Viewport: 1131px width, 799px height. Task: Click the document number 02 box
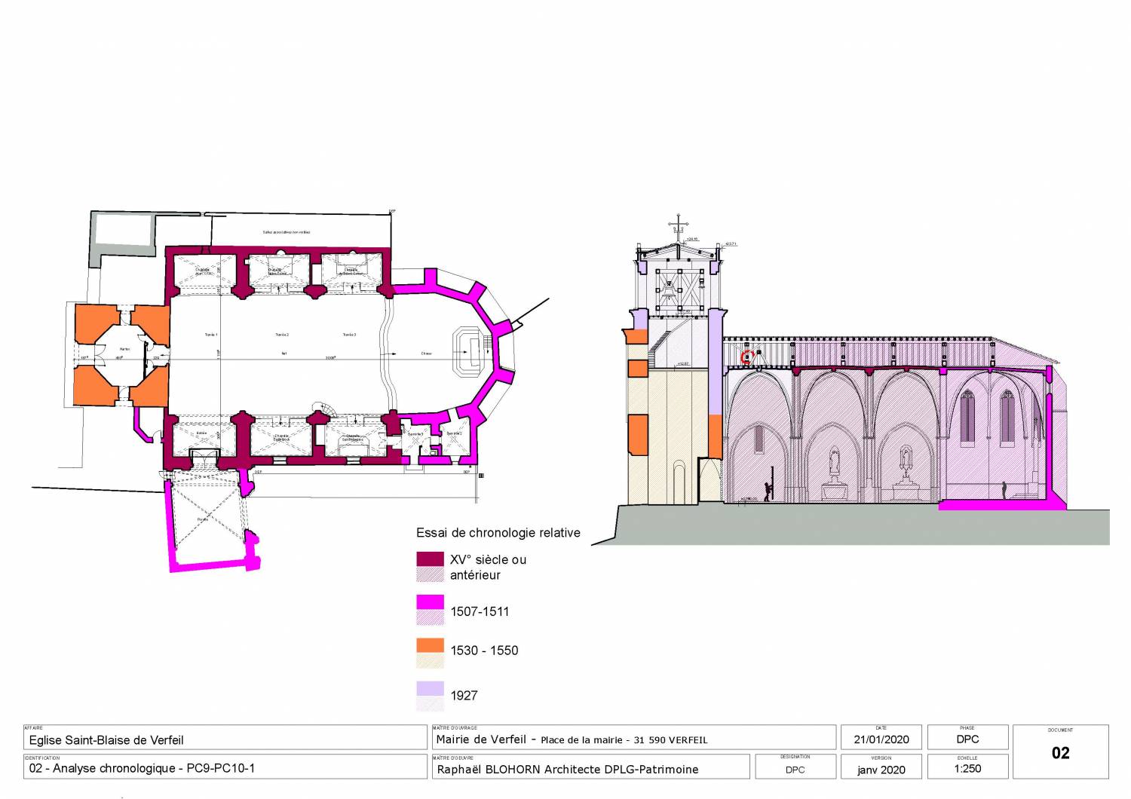pyautogui.click(x=1060, y=752)
